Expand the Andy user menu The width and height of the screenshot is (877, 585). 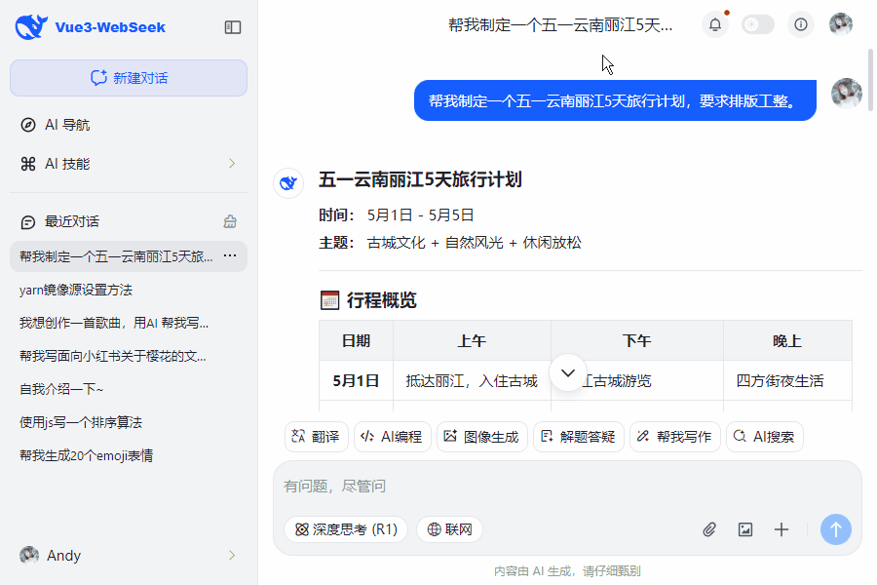tap(232, 556)
